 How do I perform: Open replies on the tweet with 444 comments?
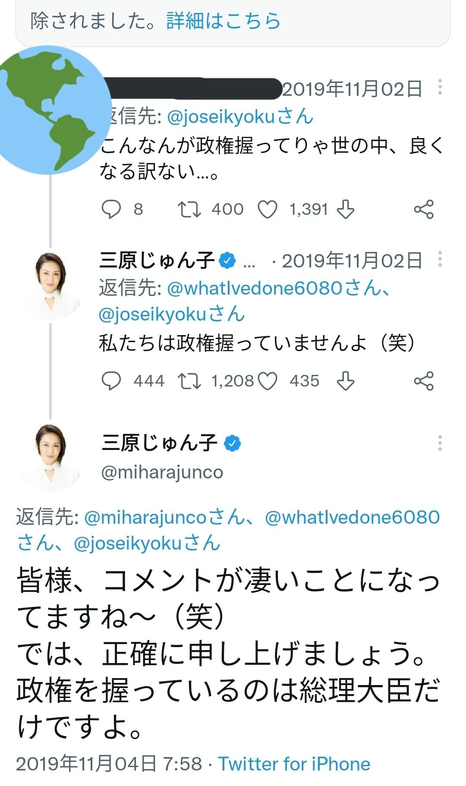[x=111, y=381]
